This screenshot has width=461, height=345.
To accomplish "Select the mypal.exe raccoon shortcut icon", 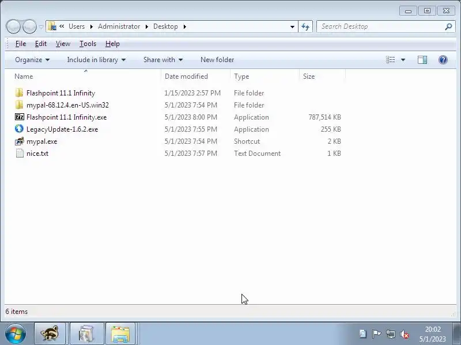I will point(20,141).
